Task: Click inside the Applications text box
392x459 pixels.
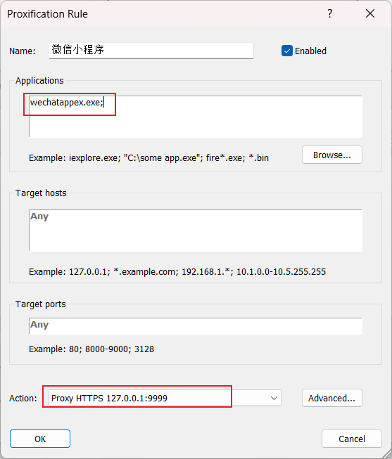Action: [x=196, y=117]
